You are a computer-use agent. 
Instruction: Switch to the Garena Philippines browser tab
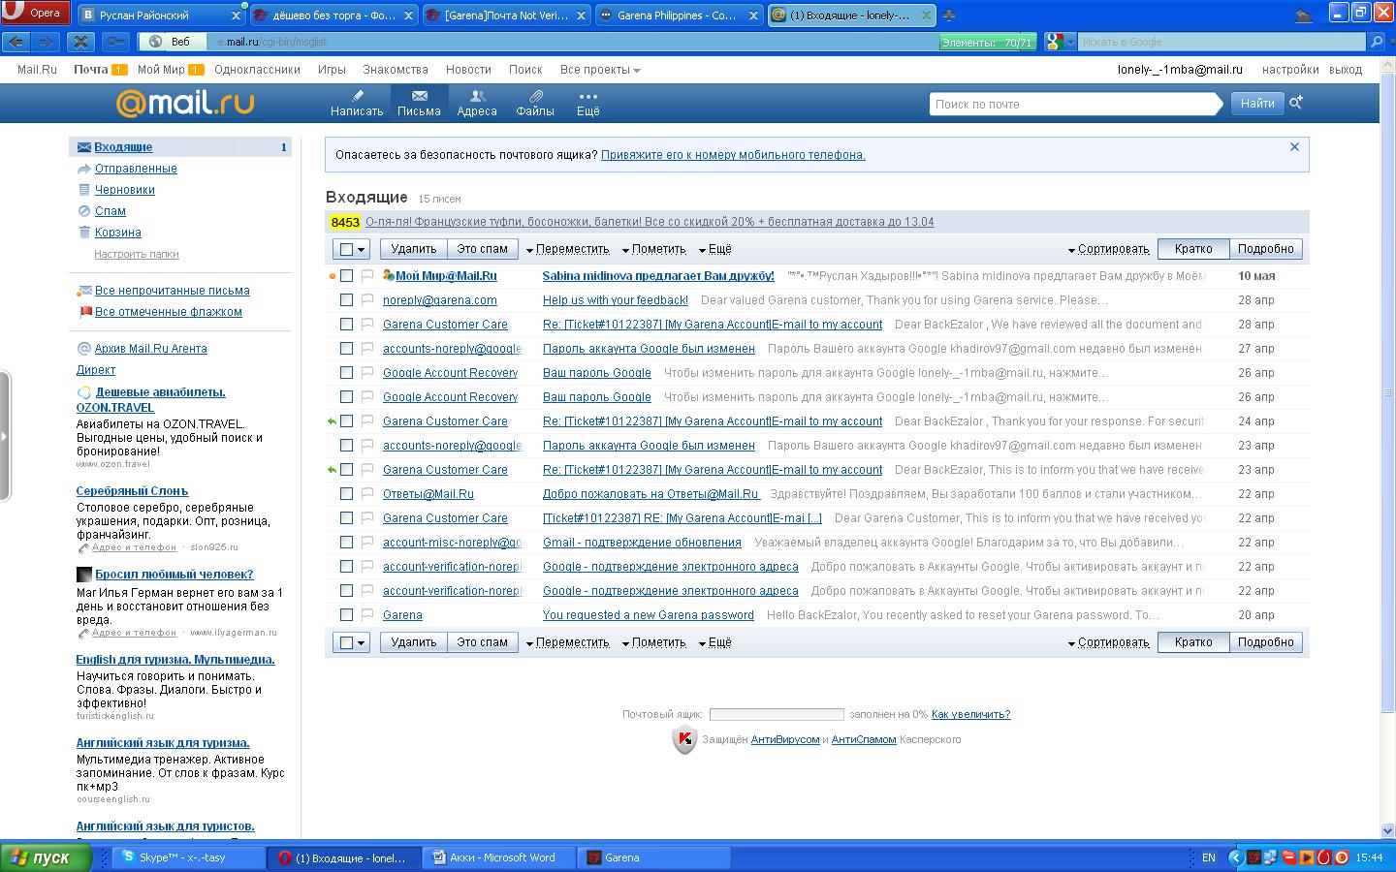[678, 16]
